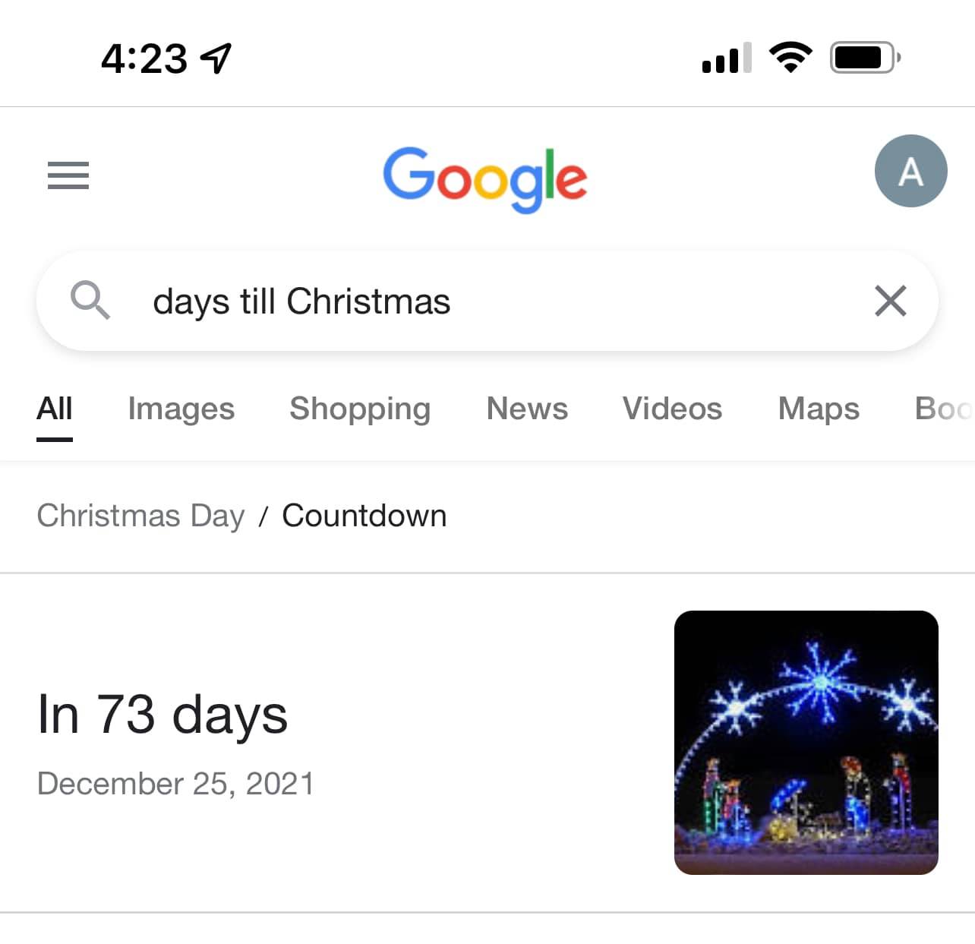
Task: Open the hamburger menu
Action: [68, 175]
